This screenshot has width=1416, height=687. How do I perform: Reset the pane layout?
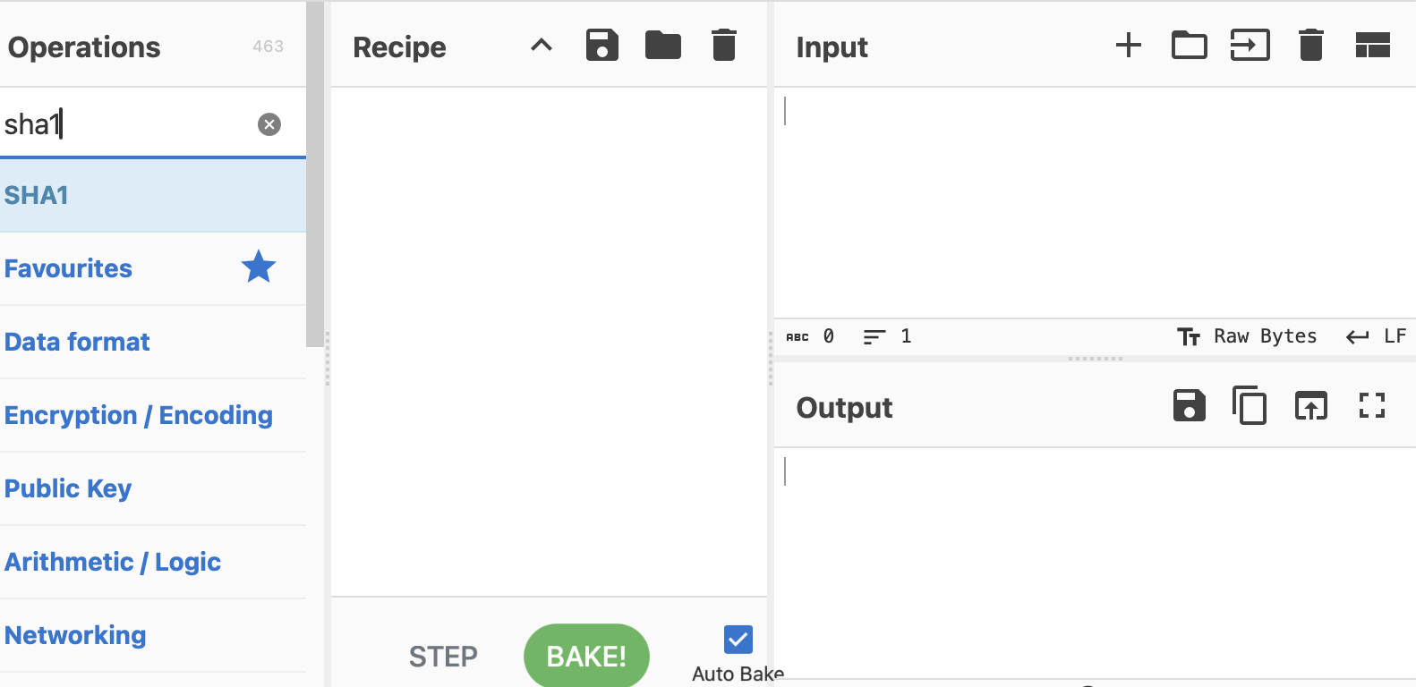click(1372, 45)
